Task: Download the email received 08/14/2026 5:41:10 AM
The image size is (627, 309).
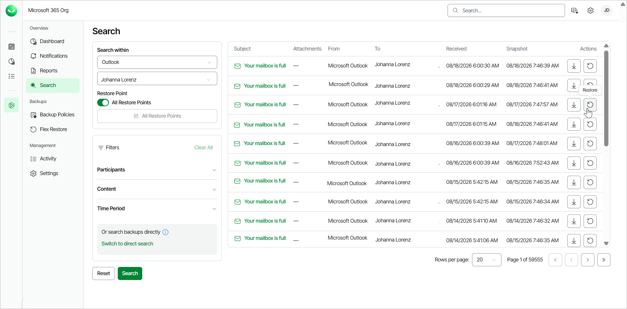Action: point(574,221)
